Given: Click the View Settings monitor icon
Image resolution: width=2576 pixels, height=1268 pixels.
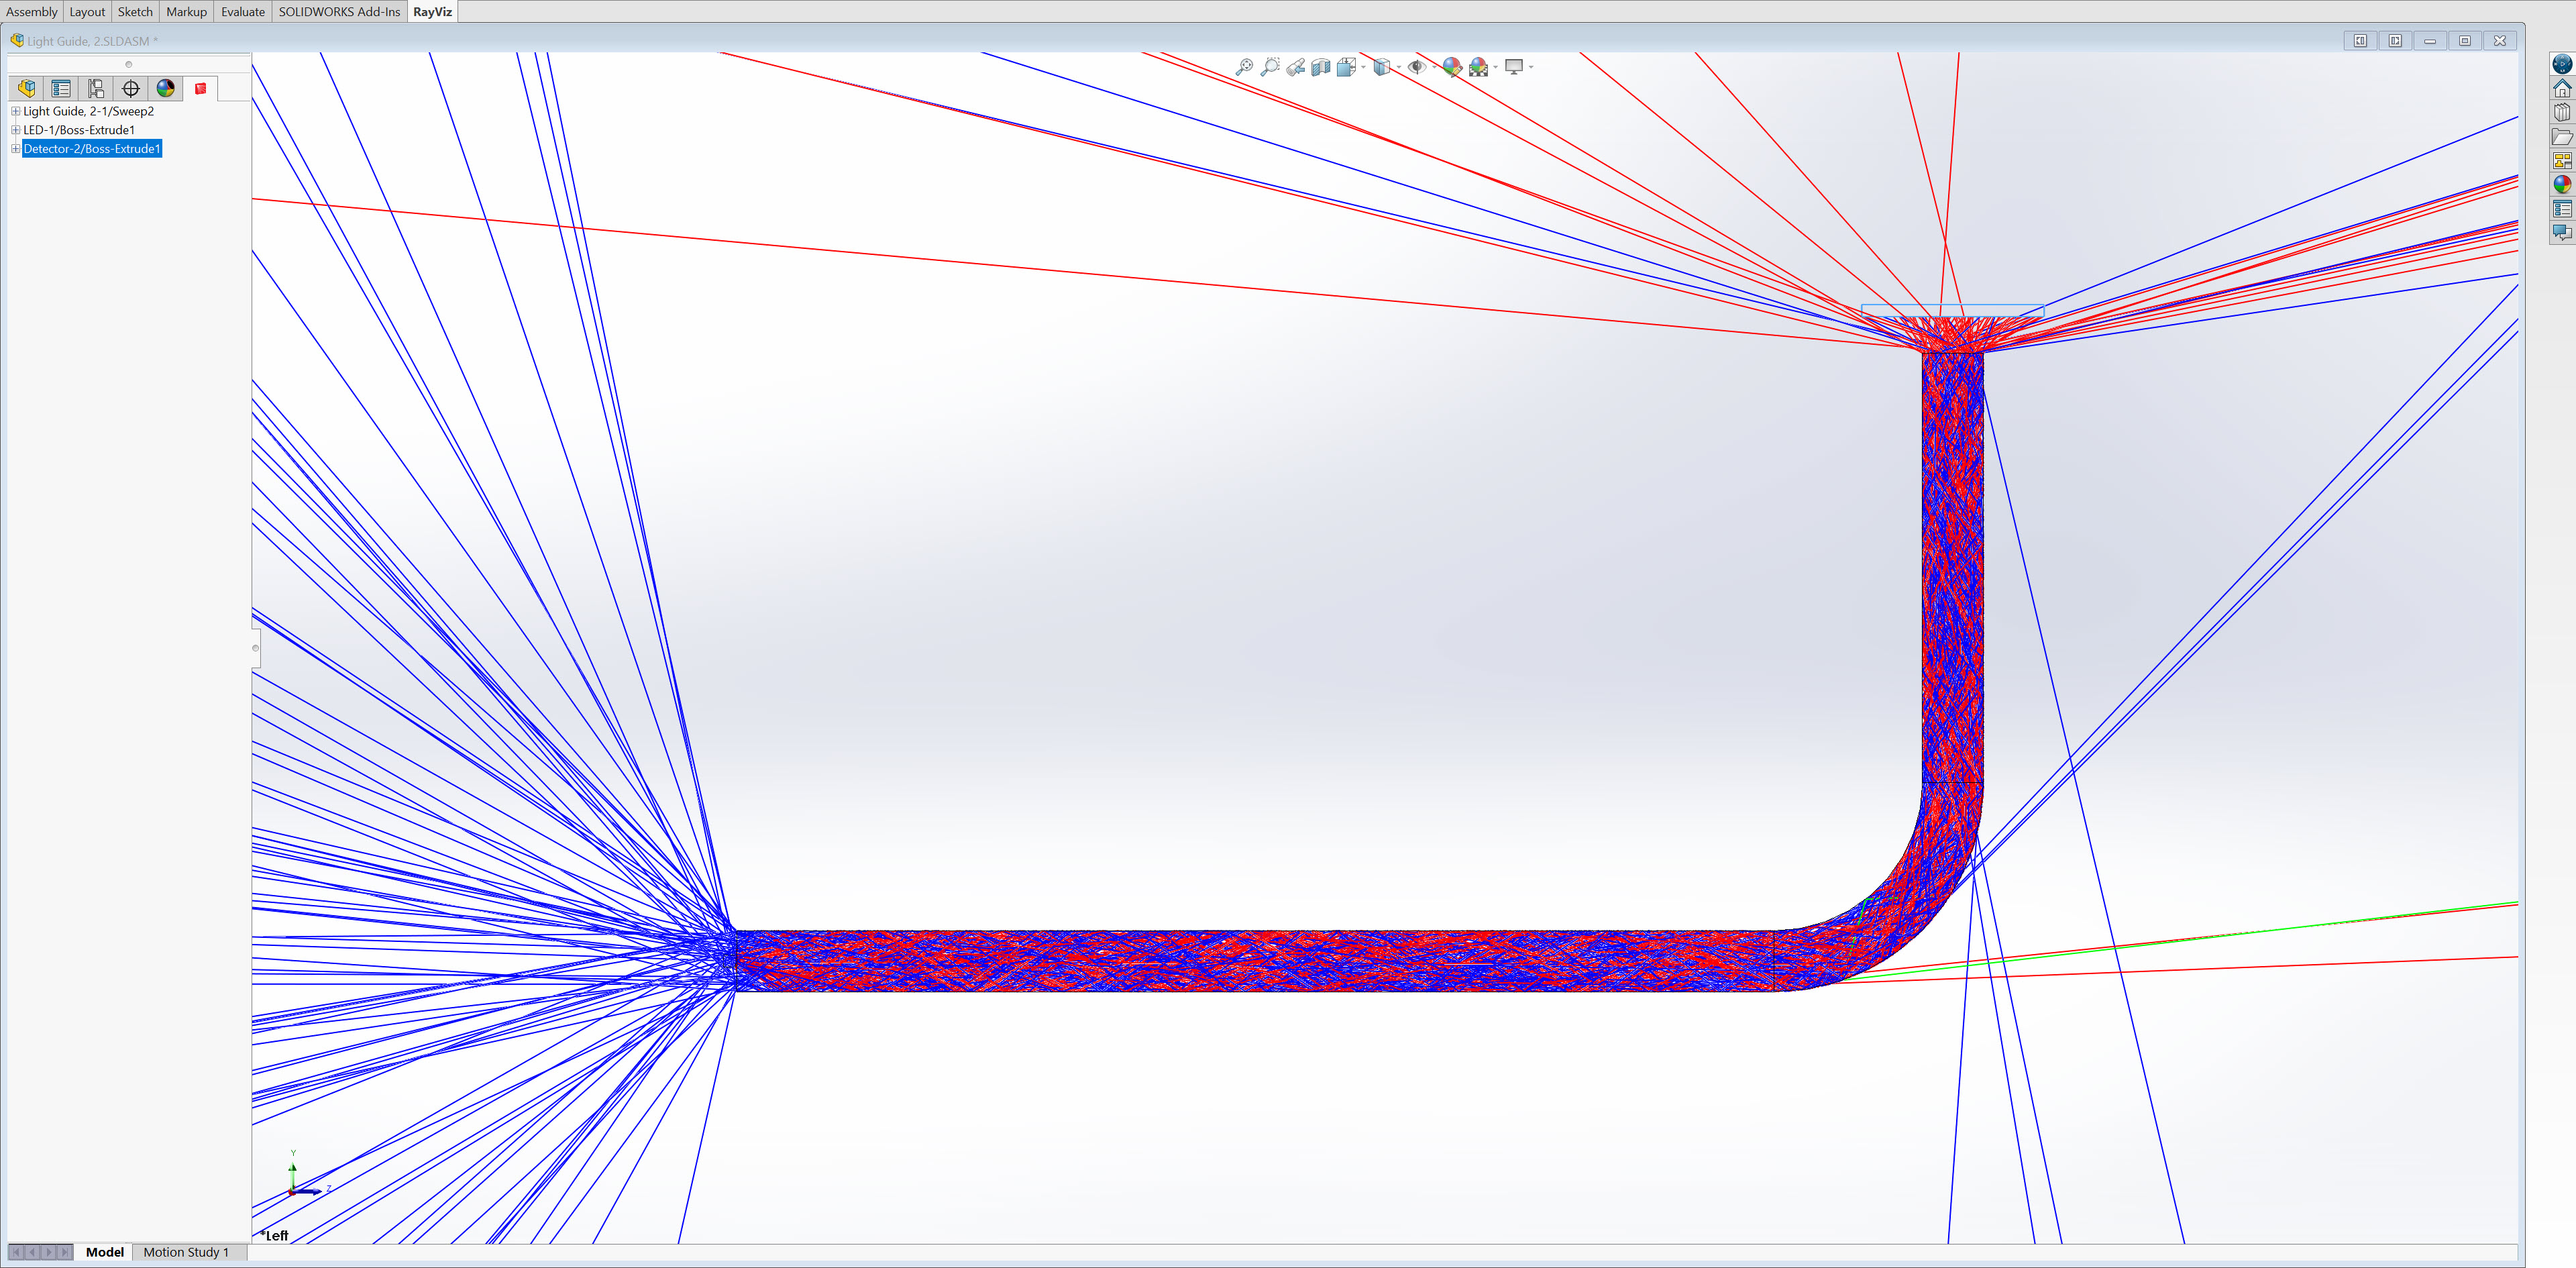Looking at the screenshot, I should coord(1514,67).
